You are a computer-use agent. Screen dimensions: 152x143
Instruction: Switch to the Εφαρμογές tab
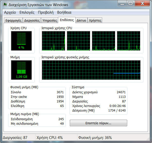tap(13, 21)
